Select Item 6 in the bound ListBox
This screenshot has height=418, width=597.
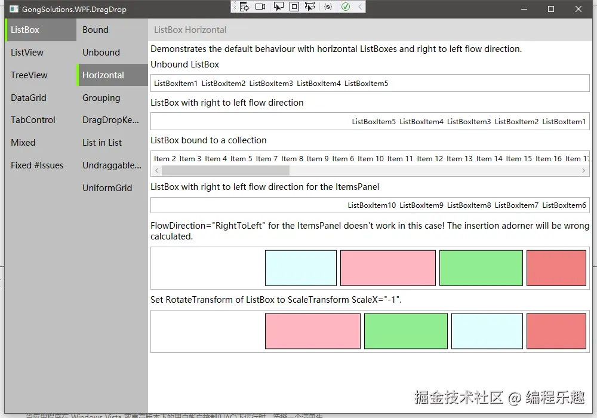point(343,159)
